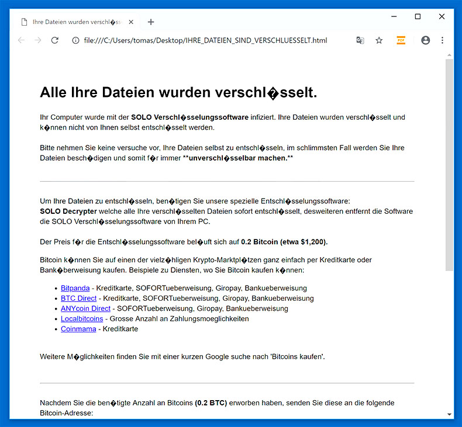
Task: Reload the current page
Action: (55, 40)
